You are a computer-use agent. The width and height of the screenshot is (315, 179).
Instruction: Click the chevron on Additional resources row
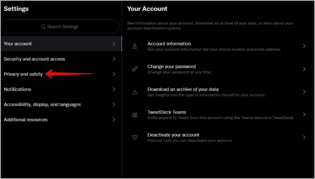(114, 120)
